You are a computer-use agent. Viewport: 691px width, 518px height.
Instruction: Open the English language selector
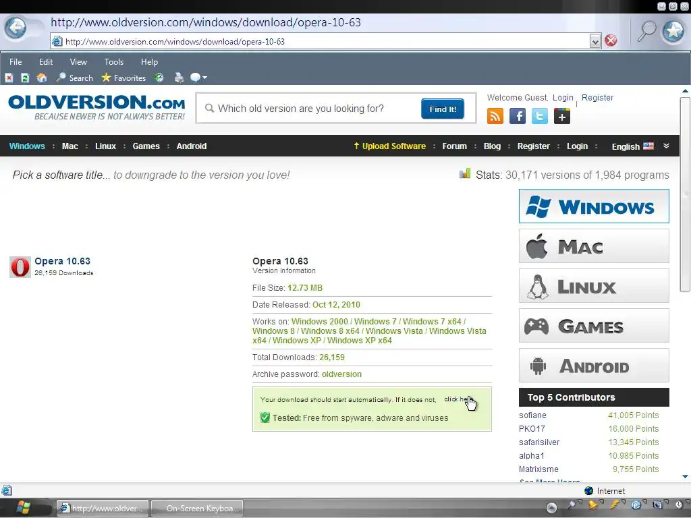tap(632, 146)
